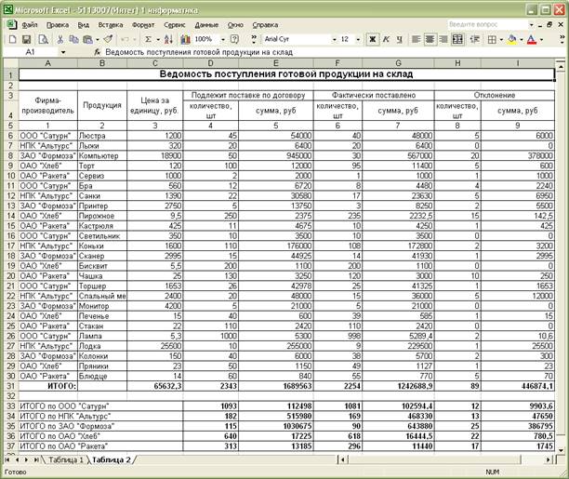Open the Paste options dropdown arrow
569x479 pixels.
[98, 39]
